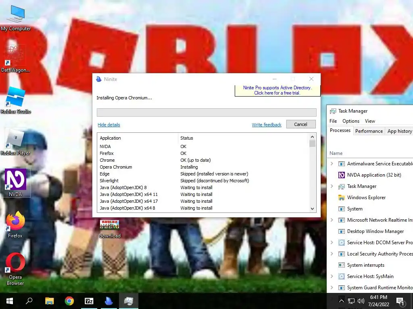Open My Computer desktop icon
413x309 pixels.
16,18
